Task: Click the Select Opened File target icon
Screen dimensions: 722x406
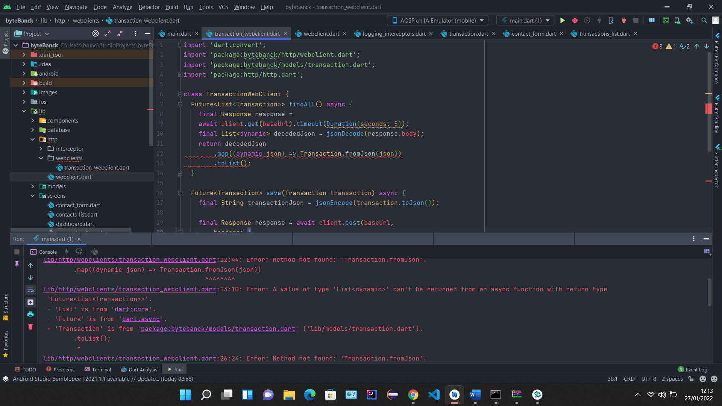Action: click(x=96, y=33)
